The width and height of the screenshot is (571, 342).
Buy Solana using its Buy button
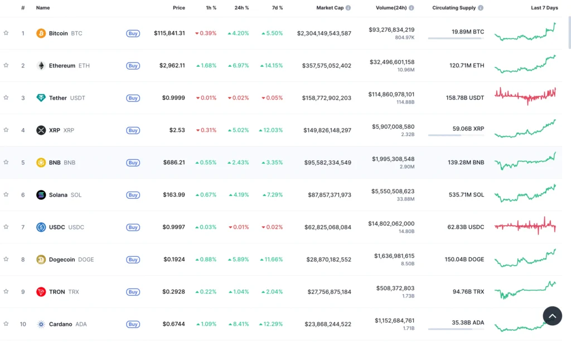click(133, 195)
